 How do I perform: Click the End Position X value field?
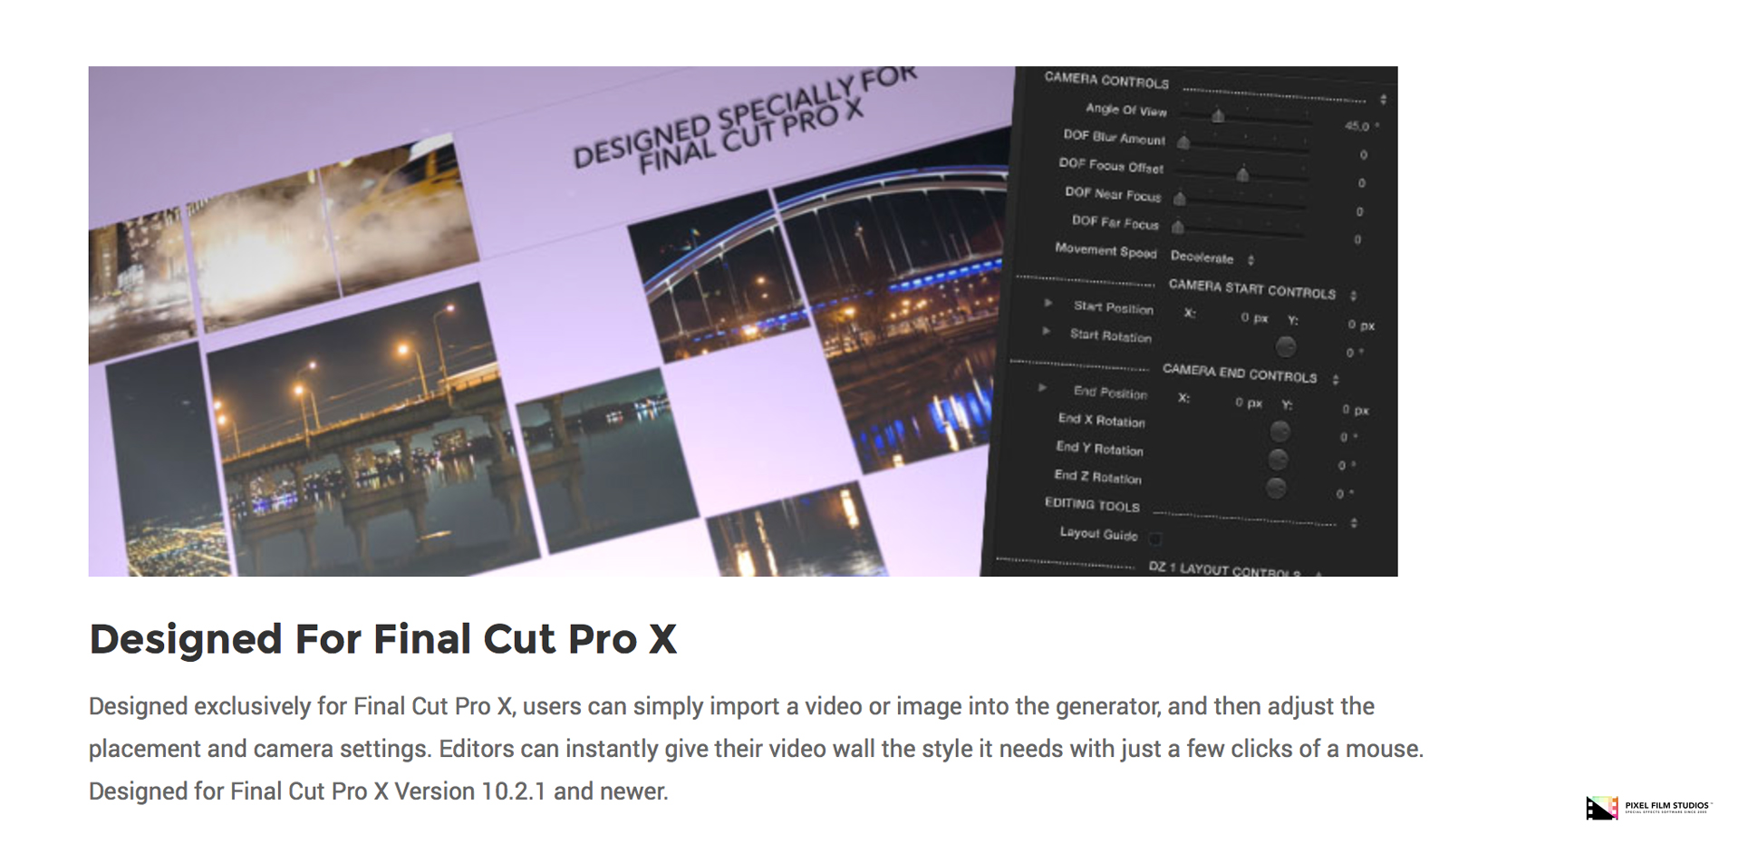pyautogui.click(x=1249, y=403)
